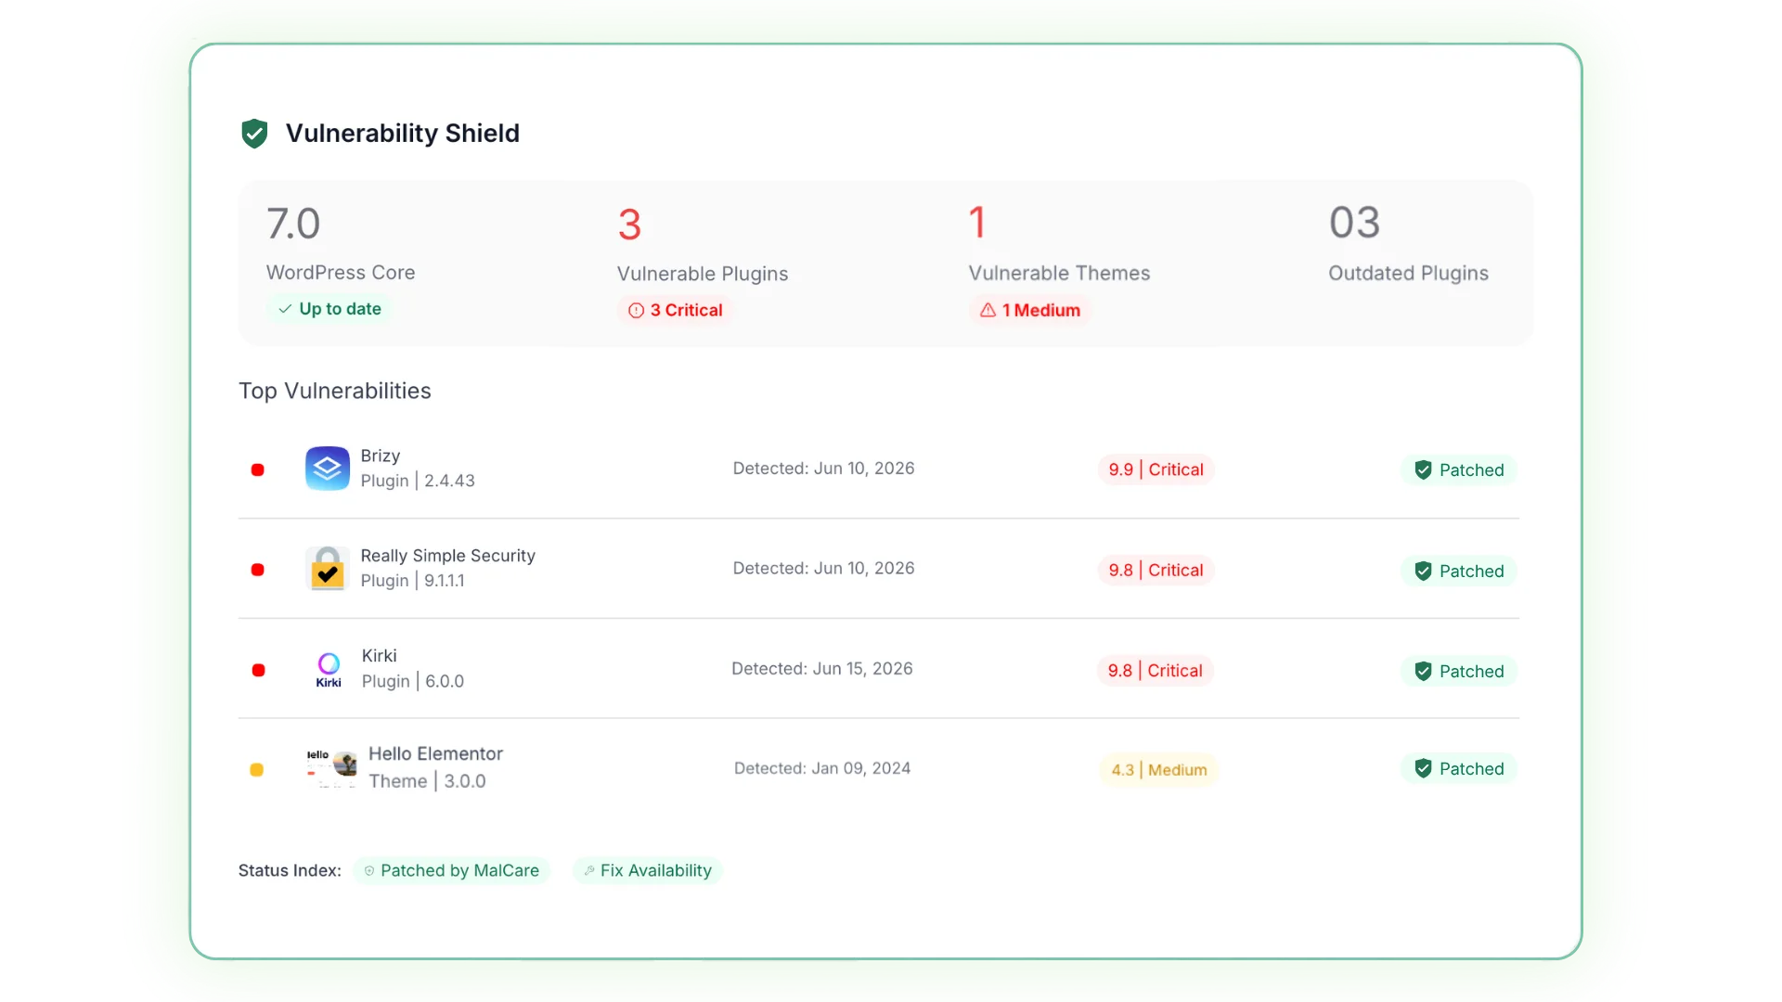Viewport: 1782px width, 1002px height.
Task: Click the Really Simple Security plugin name
Action: click(448, 556)
